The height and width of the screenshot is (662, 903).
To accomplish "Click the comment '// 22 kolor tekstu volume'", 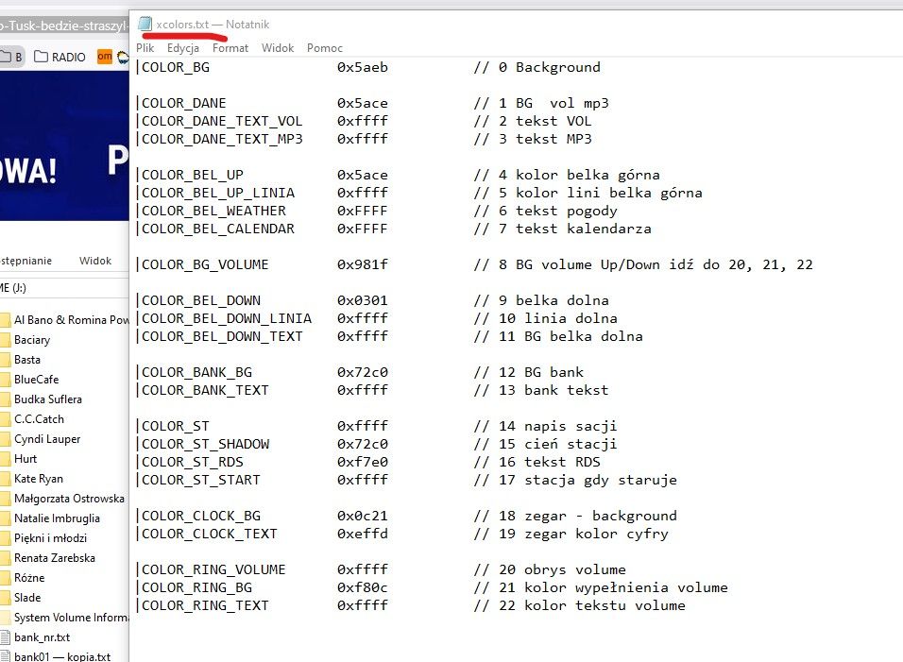I will 579,605.
